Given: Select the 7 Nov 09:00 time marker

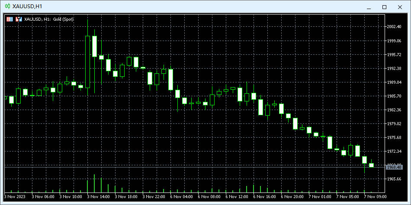Looking at the screenshot, I should tap(375, 197).
